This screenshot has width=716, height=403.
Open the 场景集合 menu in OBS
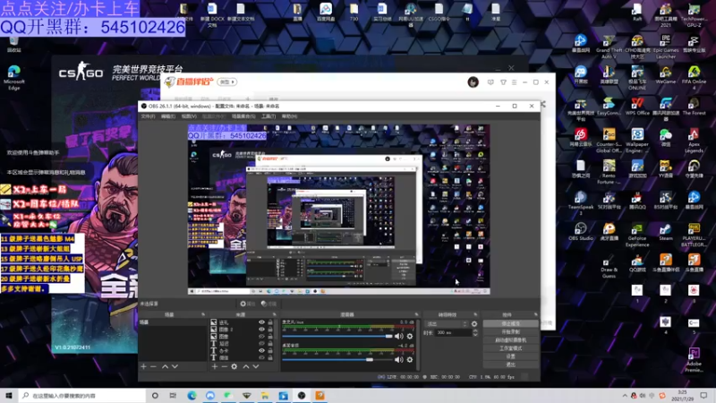tap(243, 116)
